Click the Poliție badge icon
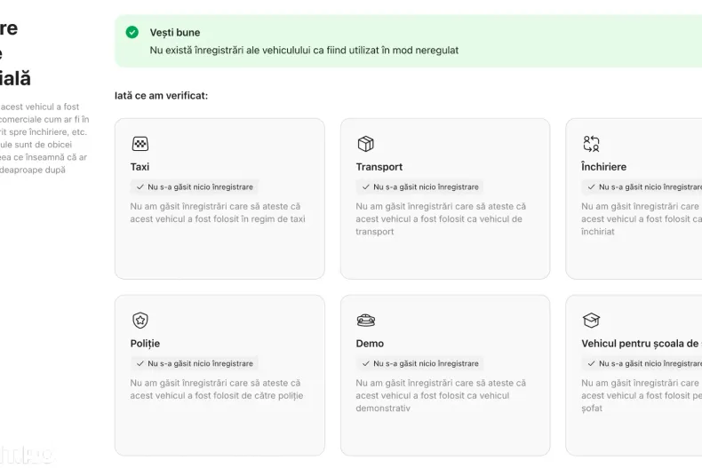Screen dimensions: 702x468 pyautogui.click(x=140, y=321)
